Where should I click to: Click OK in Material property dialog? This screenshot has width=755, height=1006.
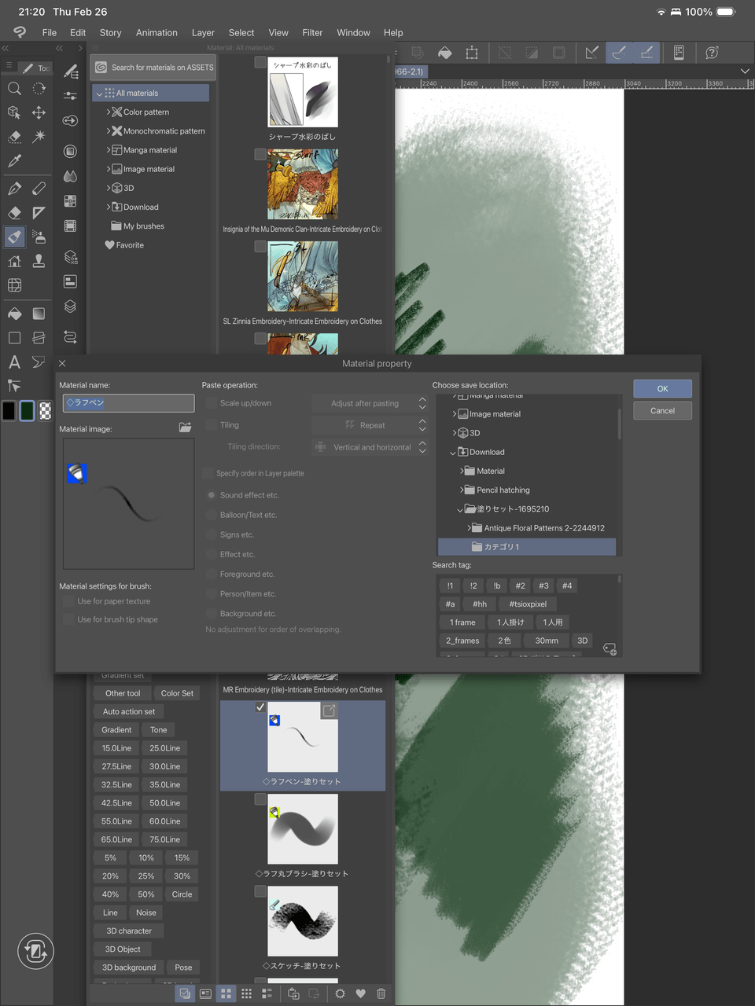tap(662, 388)
